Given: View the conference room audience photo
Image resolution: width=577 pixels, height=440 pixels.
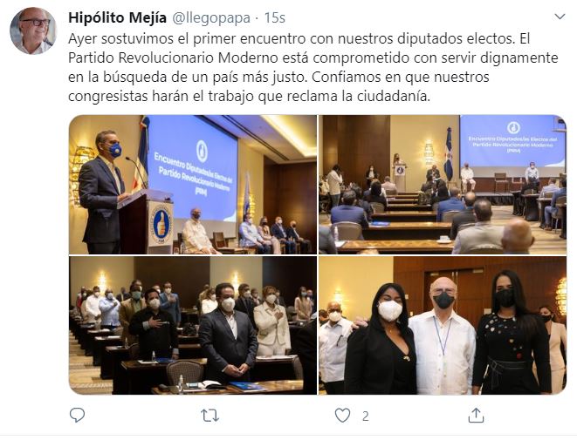Looking at the screenshot, I should [443, 185].
